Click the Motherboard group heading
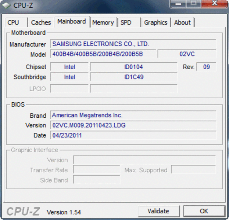The image size is (229, 220). tap(28, 33)
